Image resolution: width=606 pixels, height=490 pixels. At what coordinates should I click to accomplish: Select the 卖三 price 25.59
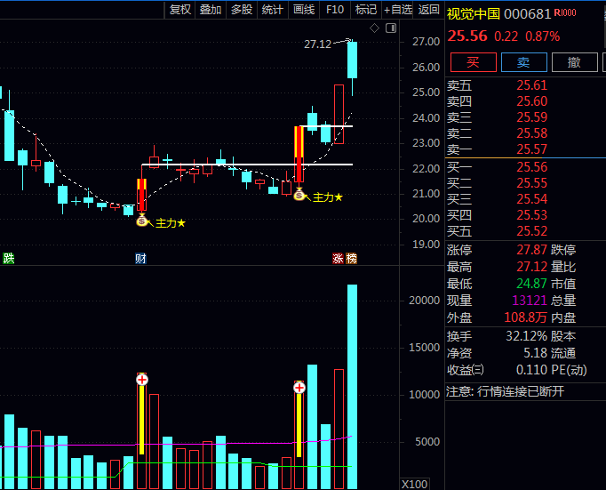point(531,117)
